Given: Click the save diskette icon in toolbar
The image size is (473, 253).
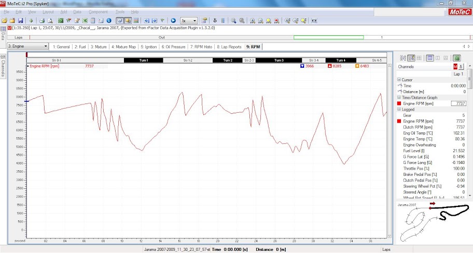Looking at the screenshot, I should (x=21, y=21).
